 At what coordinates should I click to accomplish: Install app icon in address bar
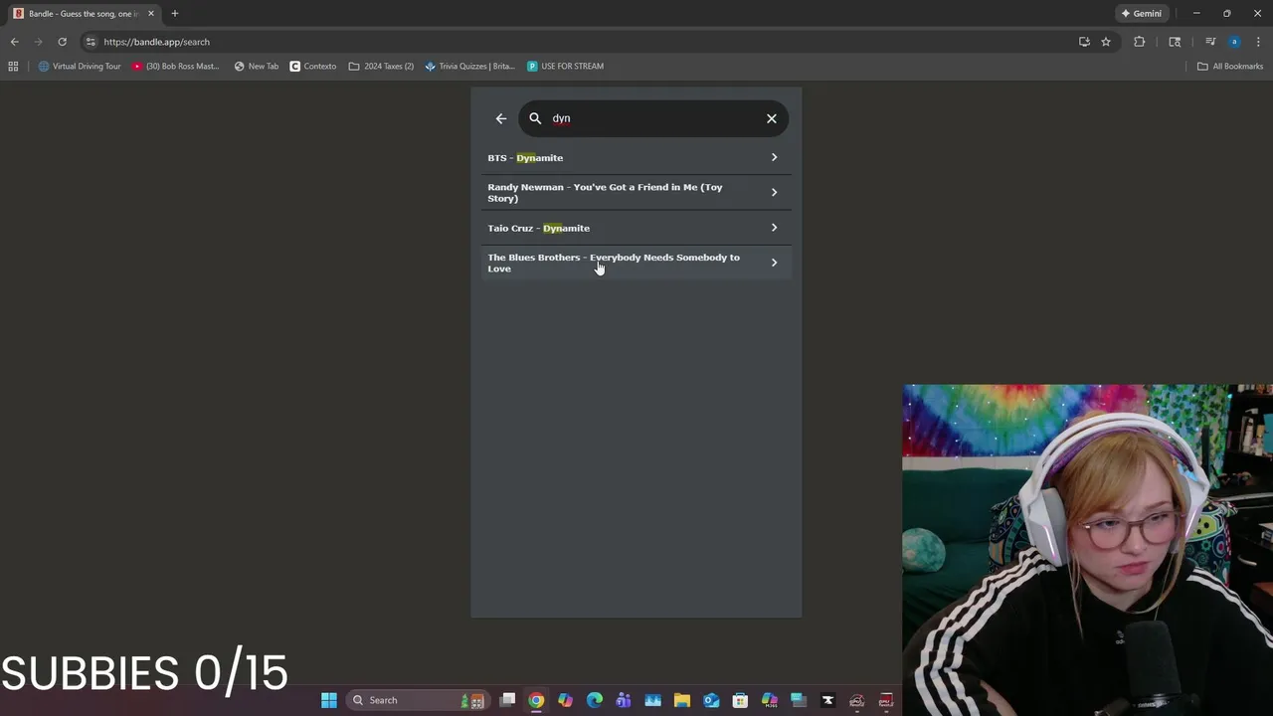click(x=1084, y=42)
